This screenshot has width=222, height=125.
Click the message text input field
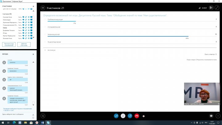click(x=15, y=114)
